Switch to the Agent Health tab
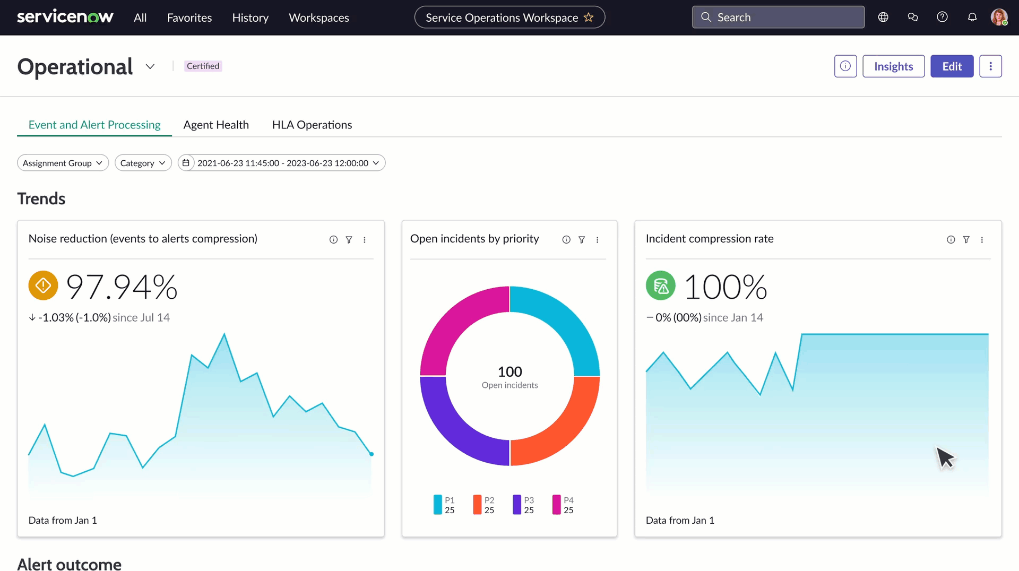This screenshot has height=571, width=1019. 216,125
